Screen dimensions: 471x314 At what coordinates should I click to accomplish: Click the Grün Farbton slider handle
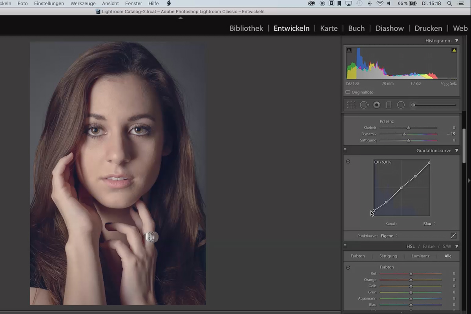[x=411, y=292]
